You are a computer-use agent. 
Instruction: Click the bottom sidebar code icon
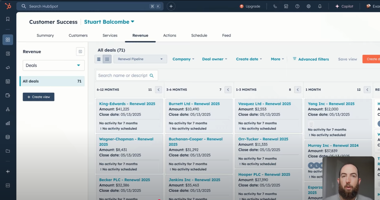coord(8,185)
